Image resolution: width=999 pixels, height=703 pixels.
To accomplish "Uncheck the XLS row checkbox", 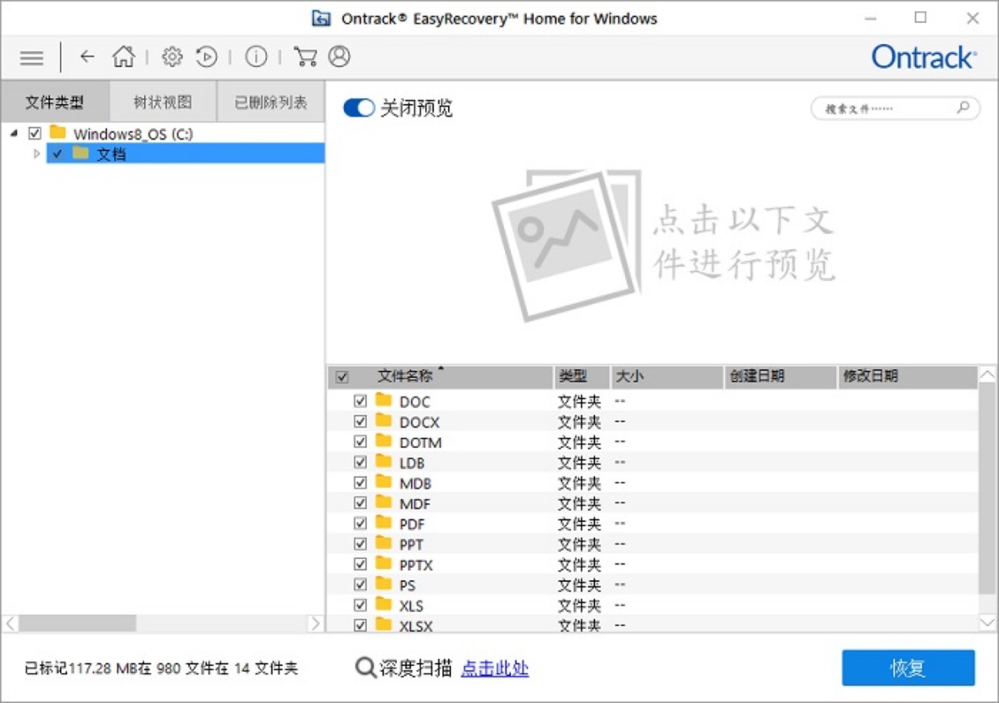I will [361, 605].
